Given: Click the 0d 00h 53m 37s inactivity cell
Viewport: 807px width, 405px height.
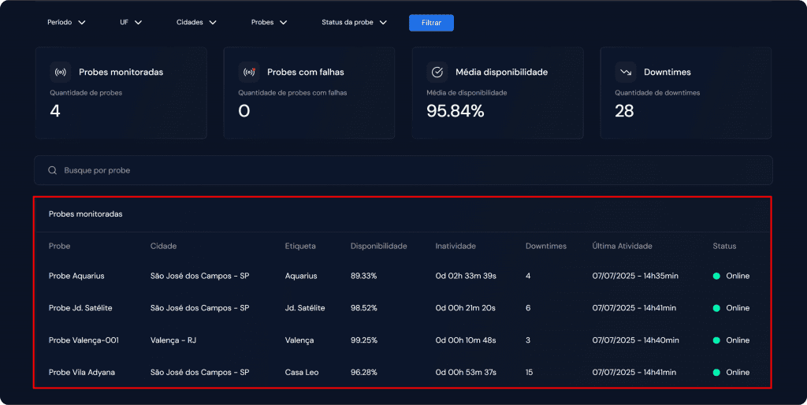Looking at the screenshot, I should pos(466,372).
